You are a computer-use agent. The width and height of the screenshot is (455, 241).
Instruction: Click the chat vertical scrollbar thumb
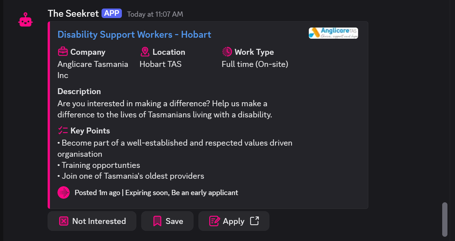(444, 219)
